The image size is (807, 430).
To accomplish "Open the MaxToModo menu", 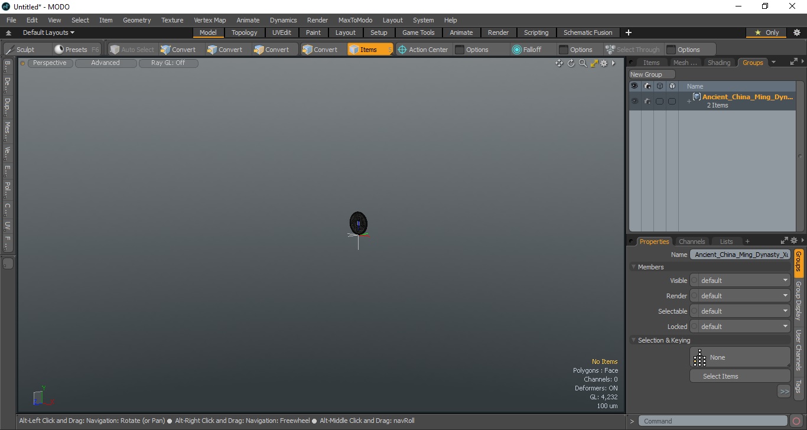I will point(355,20).
